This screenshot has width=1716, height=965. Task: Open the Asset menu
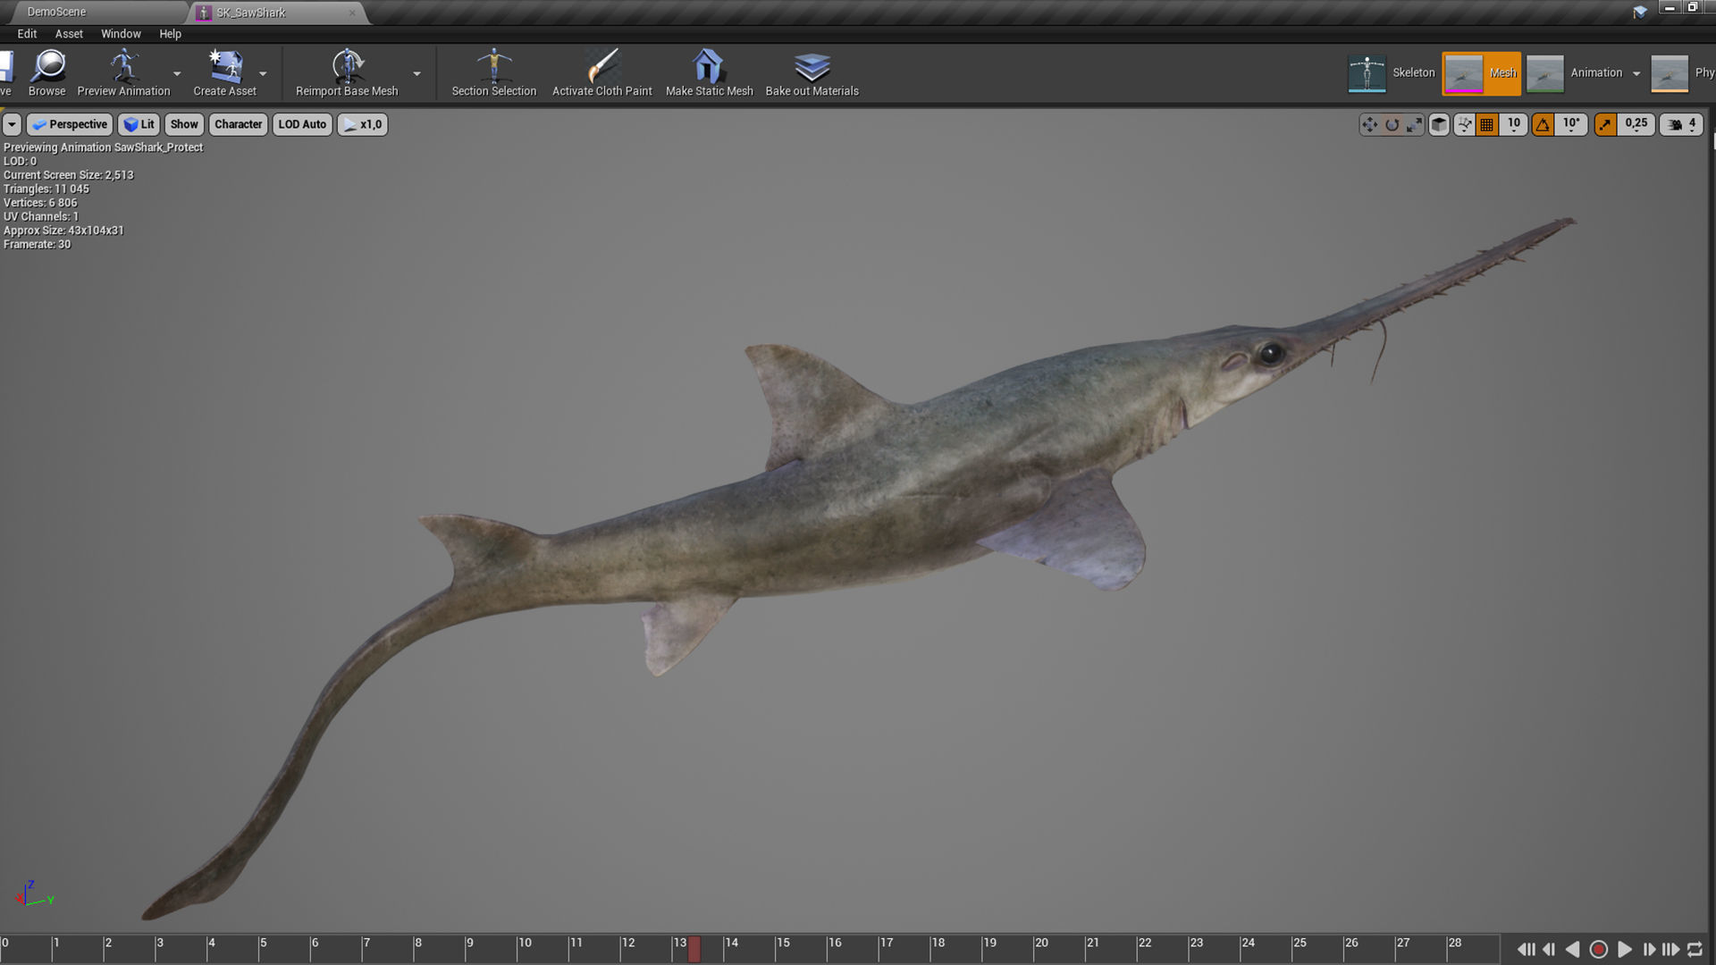pyautogui.click(x=69, y=34)
